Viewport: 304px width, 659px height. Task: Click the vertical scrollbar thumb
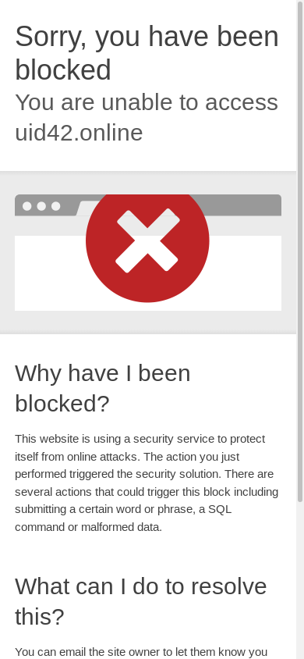(300, 251)
